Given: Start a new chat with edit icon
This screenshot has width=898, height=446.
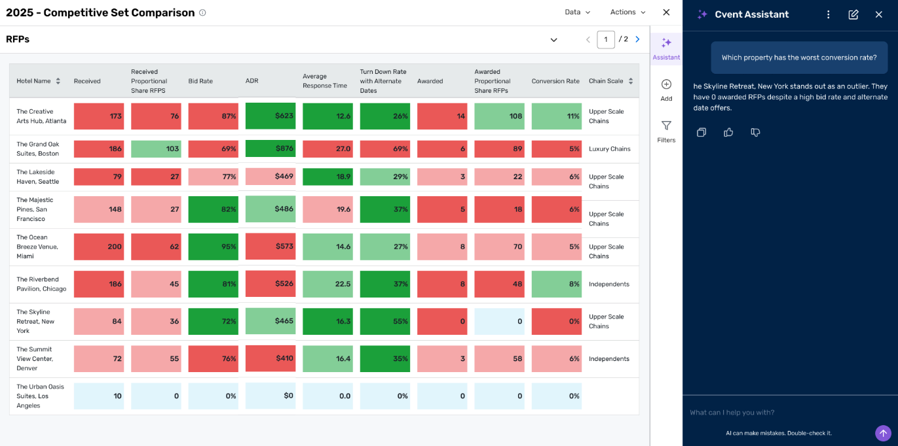Looking at the screenshot, I should (x=853, y=14).
